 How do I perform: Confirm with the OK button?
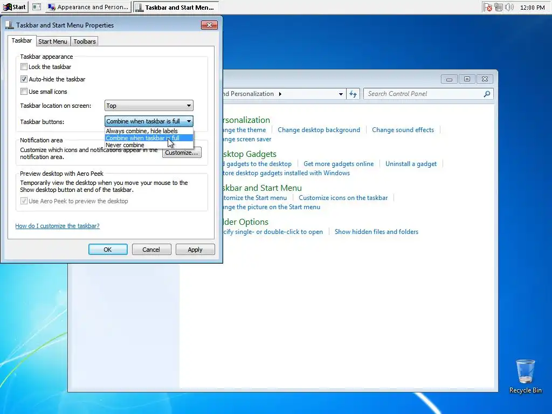coord(108,249)
